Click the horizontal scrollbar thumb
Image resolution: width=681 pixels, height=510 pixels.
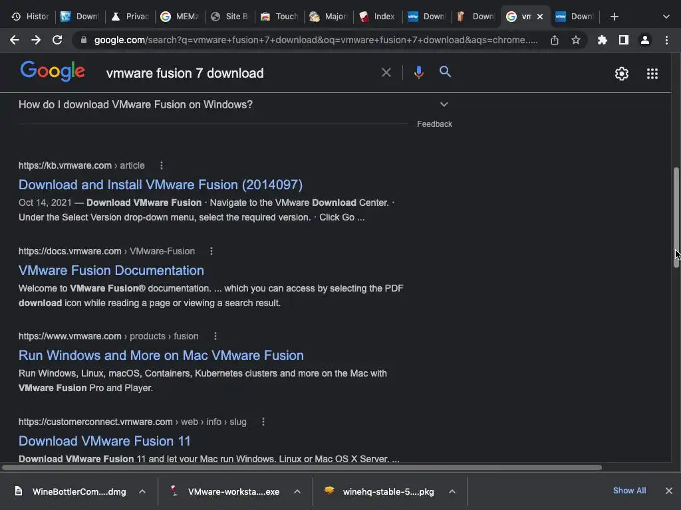[x=302, y=467]
